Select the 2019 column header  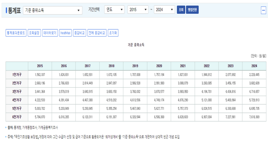pos(135,66)
